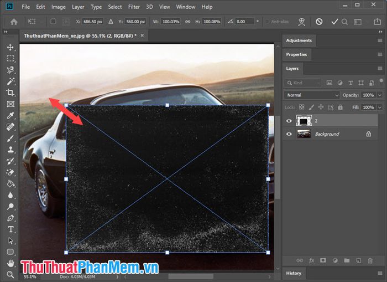
Task: Toggle lock image pixels
Action: coord(311,107)
